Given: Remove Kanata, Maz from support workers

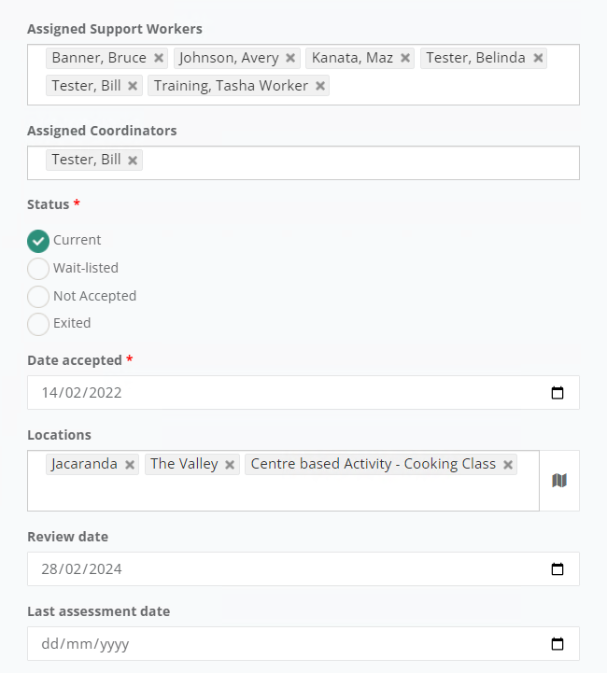Looking at the screenshot, I should point(404,58).
